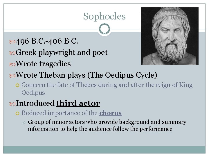This screenshot has width=209, height=157.
Task: Click the small arrow bullet before Group
Action: 24,122
